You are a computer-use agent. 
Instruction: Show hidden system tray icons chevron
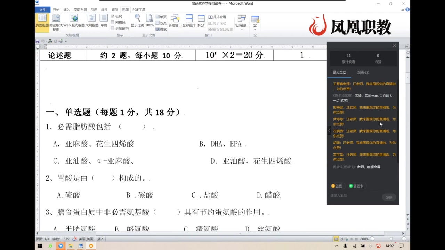[337, 246]
